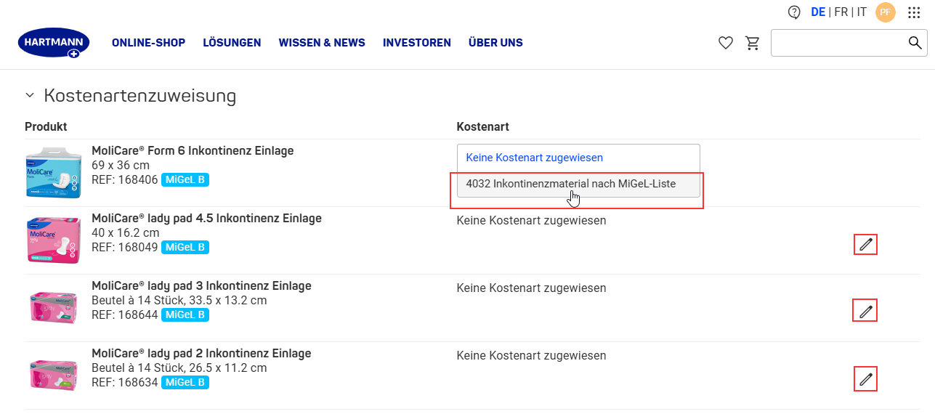
Task: Open the shopping cart icon
Action: (x=753, y=44)
